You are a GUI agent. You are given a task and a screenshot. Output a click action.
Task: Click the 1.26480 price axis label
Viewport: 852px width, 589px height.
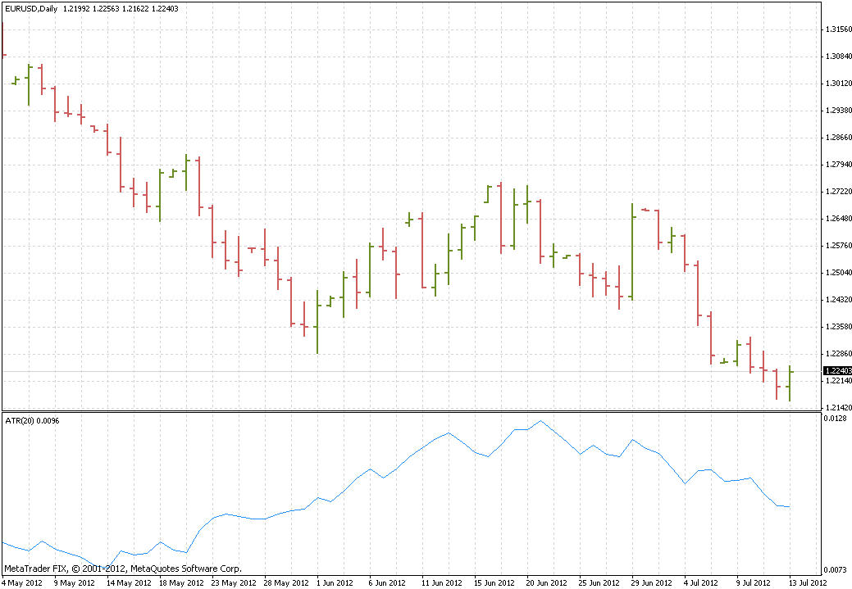(838, 219)
